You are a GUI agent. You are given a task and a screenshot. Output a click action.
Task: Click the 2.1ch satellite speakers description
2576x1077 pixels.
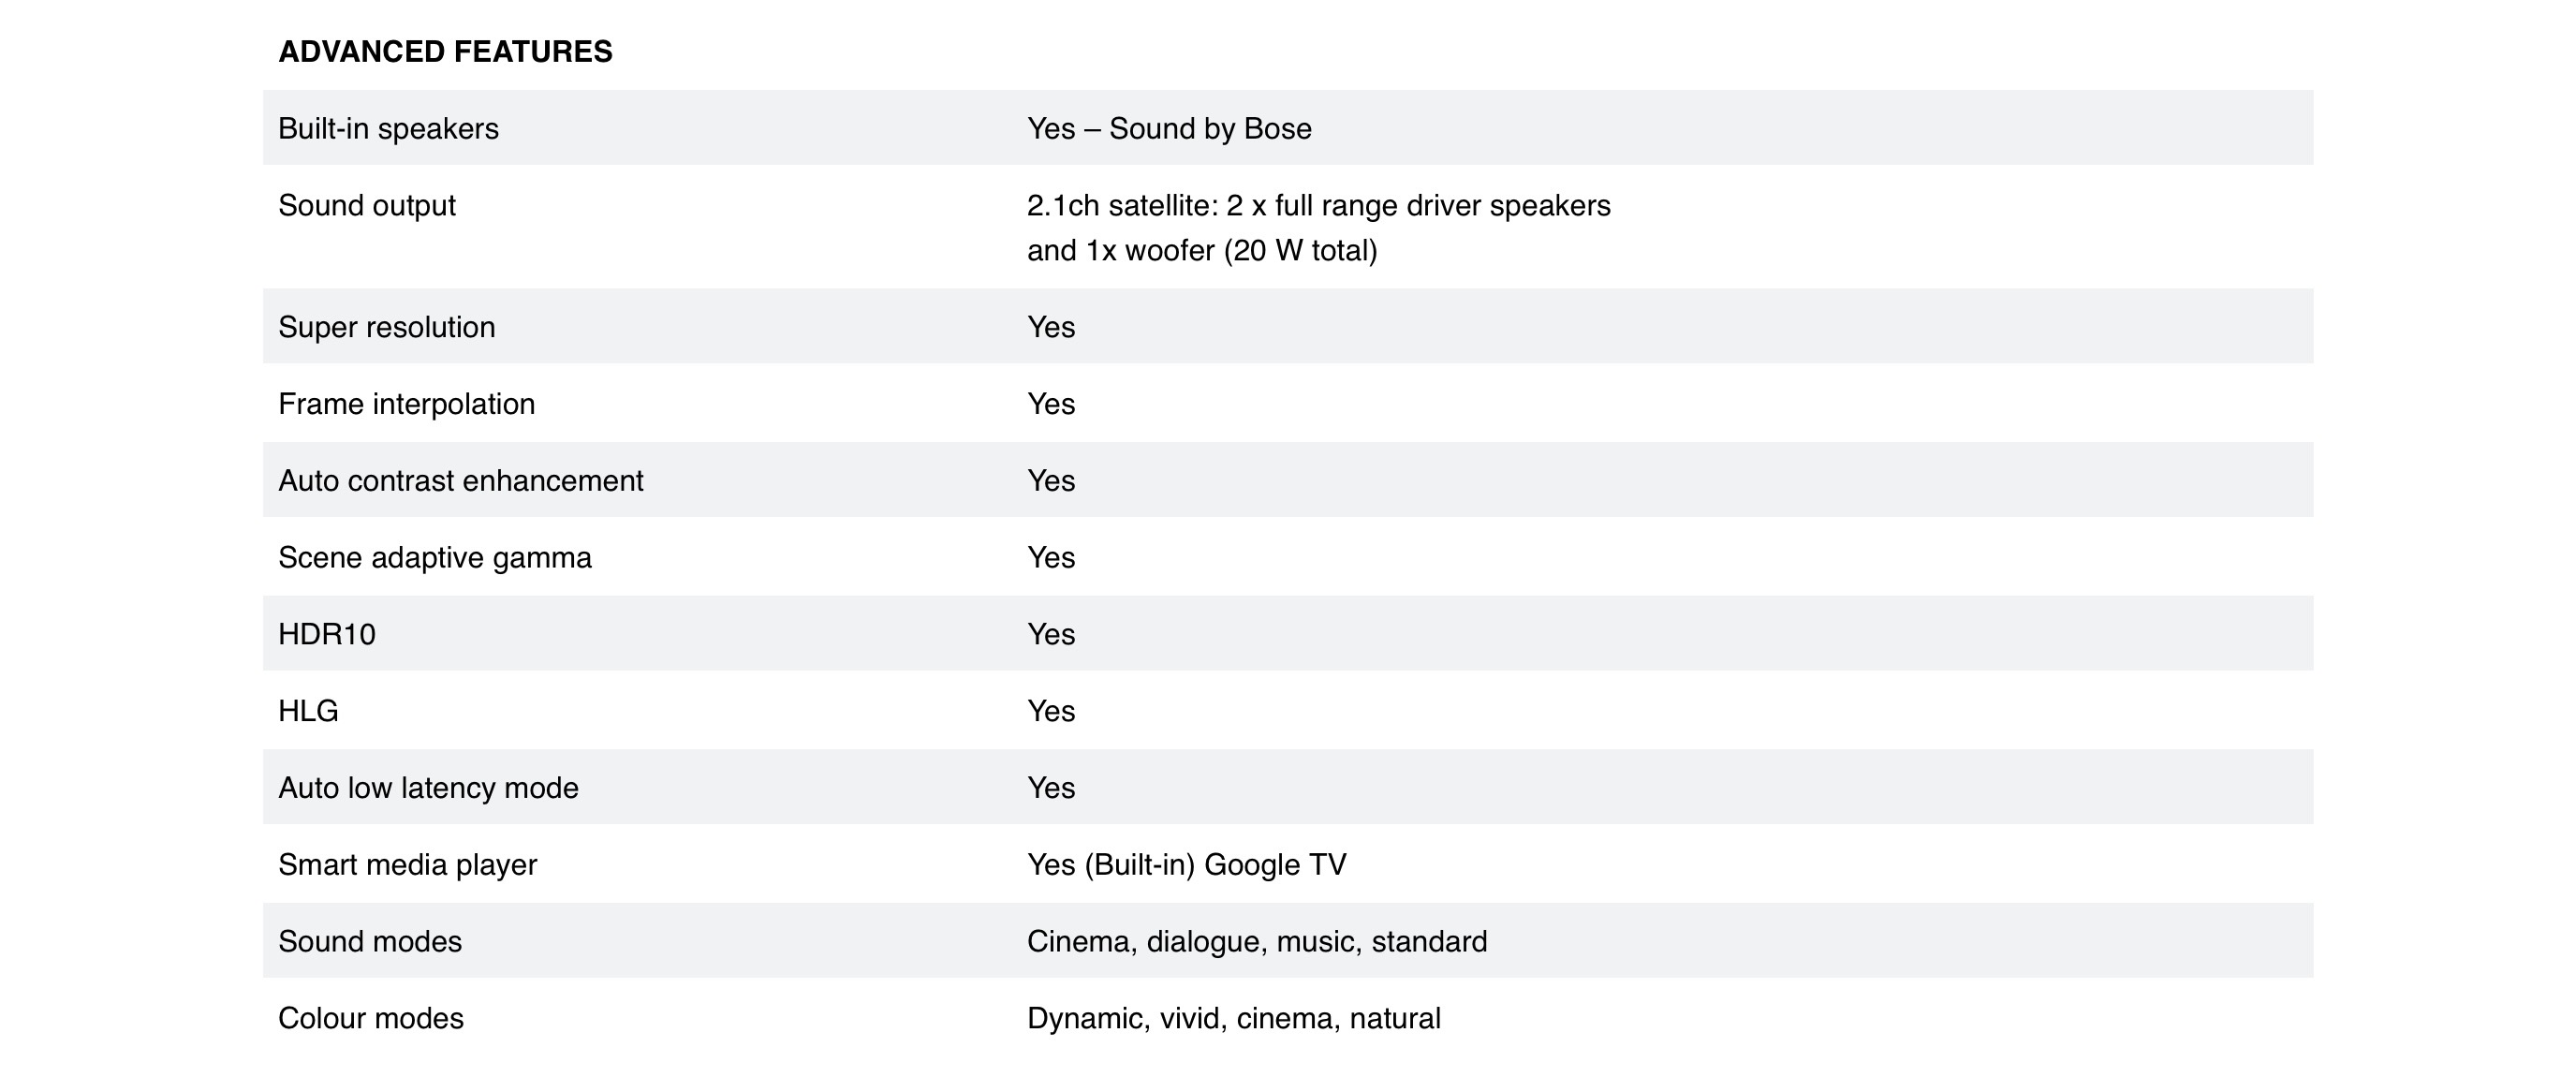click(1318, 228)
